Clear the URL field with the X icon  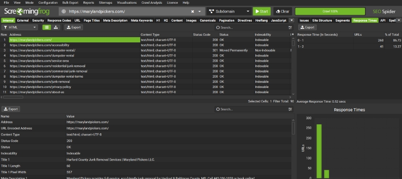[192, 11]
